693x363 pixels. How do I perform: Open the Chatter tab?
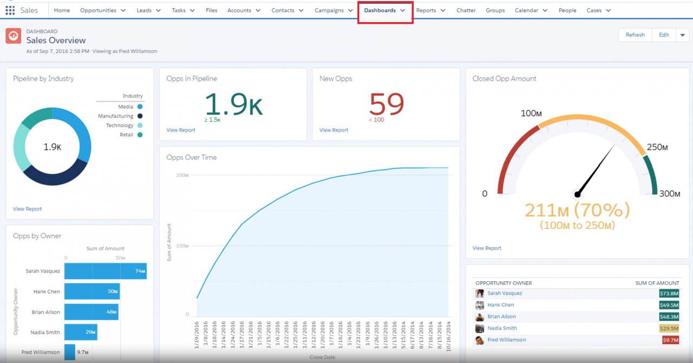[x=466, y=10]
